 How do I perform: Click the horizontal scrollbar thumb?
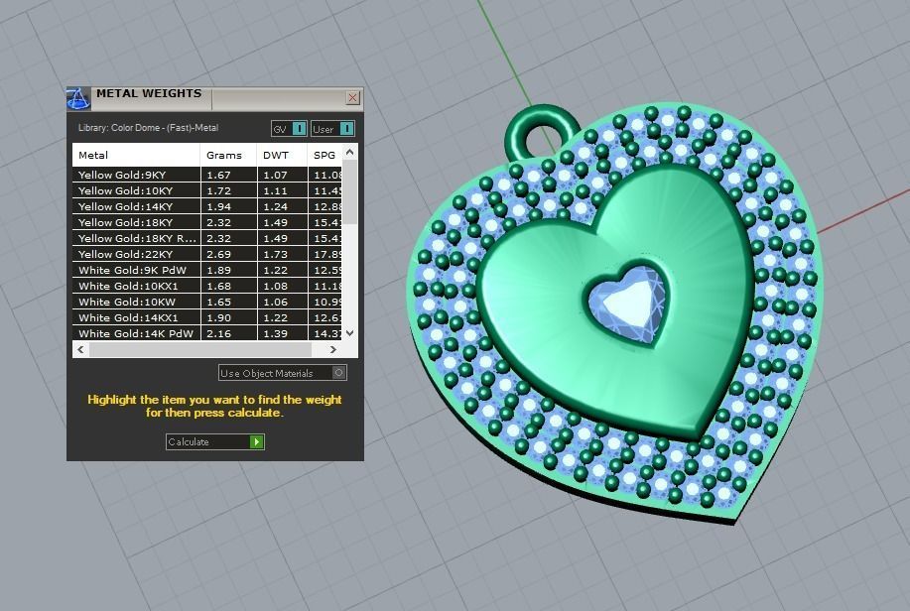coord(200,349)
